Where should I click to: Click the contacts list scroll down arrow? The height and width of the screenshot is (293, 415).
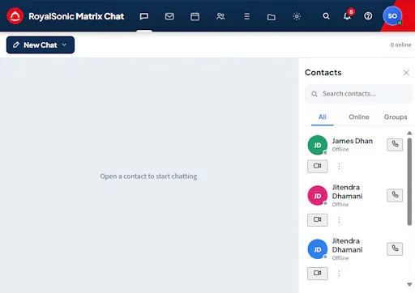pyautogui.click(x=409, y=285)
